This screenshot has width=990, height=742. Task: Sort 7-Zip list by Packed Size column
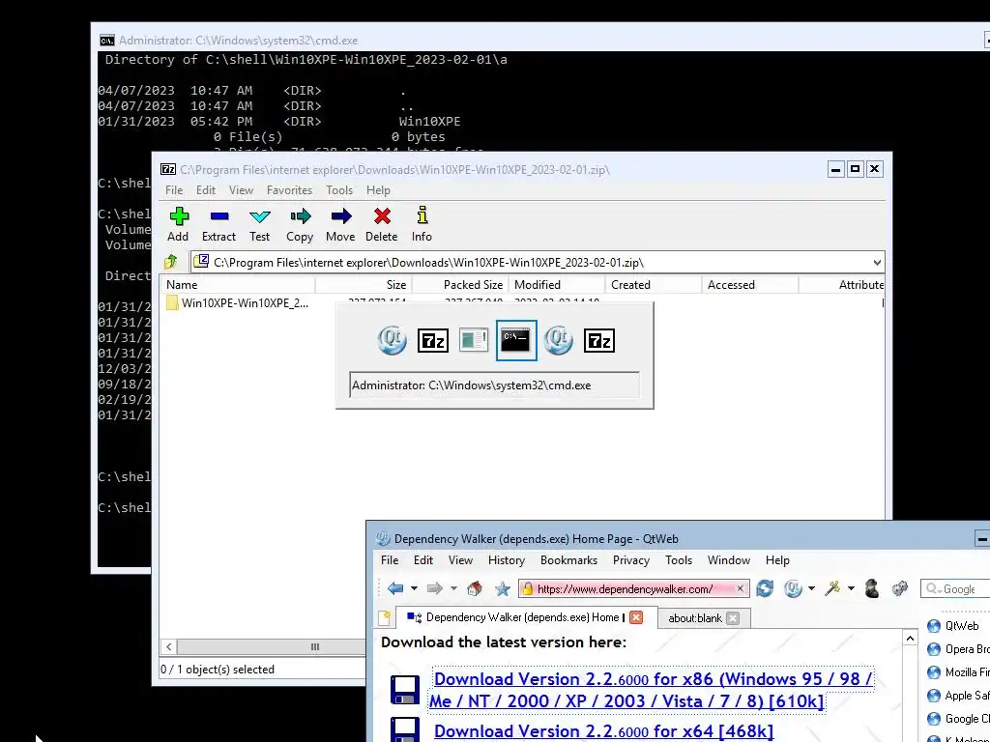[459, 285]
